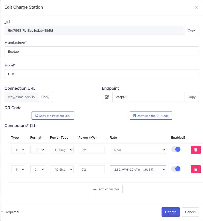Open the Type dropdown of the first connector
This screenshot has height=221, width=203.
point(18,150)
